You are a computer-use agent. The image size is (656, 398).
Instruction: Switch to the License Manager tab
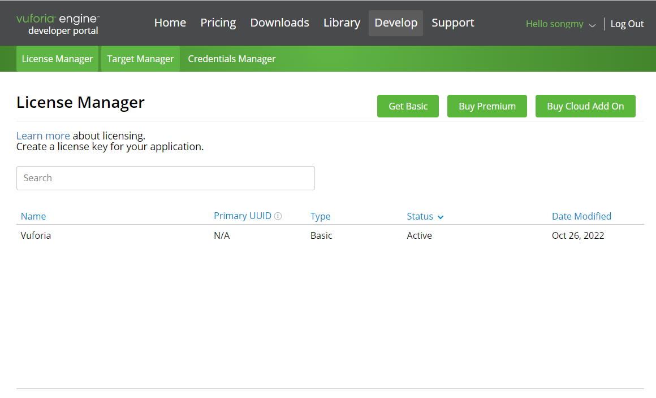pyautogui.click(x=57, y=59)
